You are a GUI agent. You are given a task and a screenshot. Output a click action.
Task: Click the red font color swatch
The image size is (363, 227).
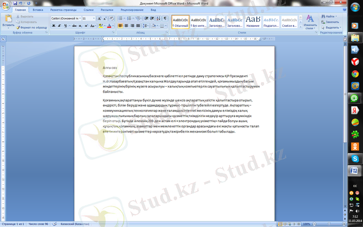tap(109, 26)
